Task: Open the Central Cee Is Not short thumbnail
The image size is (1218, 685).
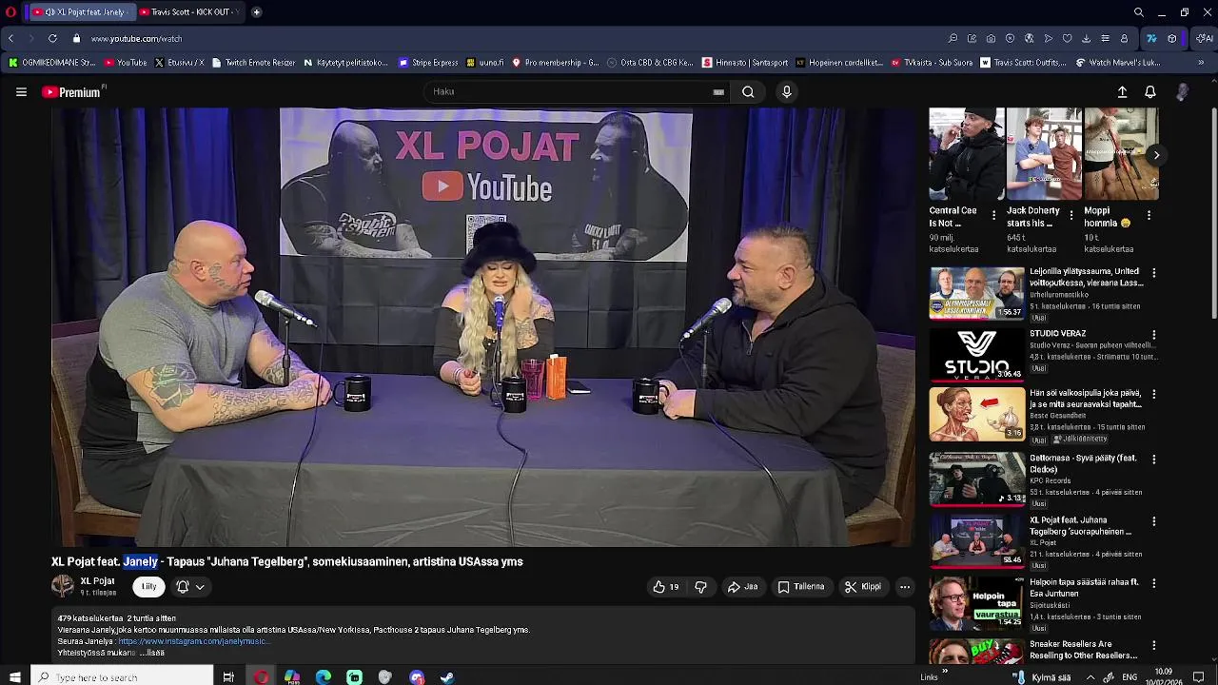Action: point(967,154)
